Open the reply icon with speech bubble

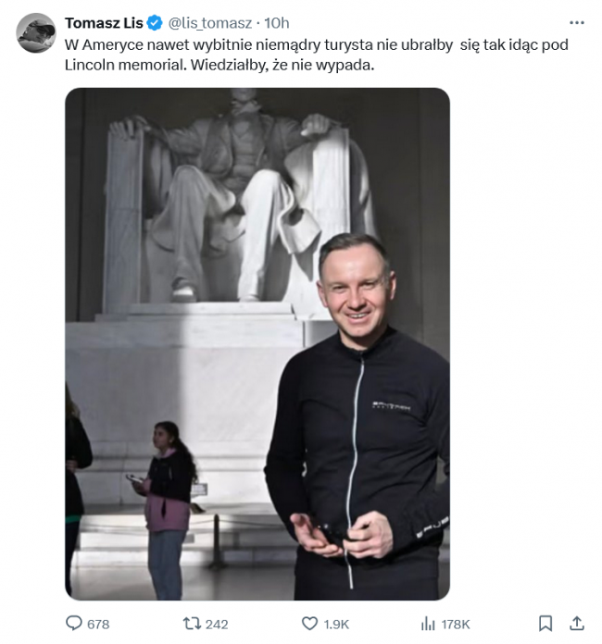[74, 624]
